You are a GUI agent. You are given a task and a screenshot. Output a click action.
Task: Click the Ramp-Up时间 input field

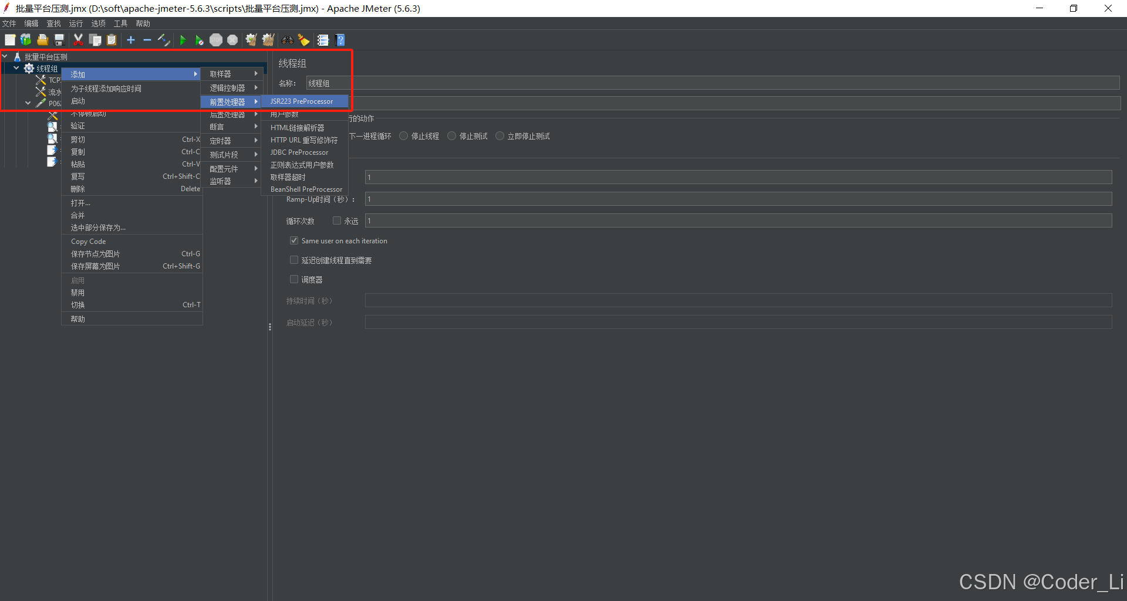738,199
